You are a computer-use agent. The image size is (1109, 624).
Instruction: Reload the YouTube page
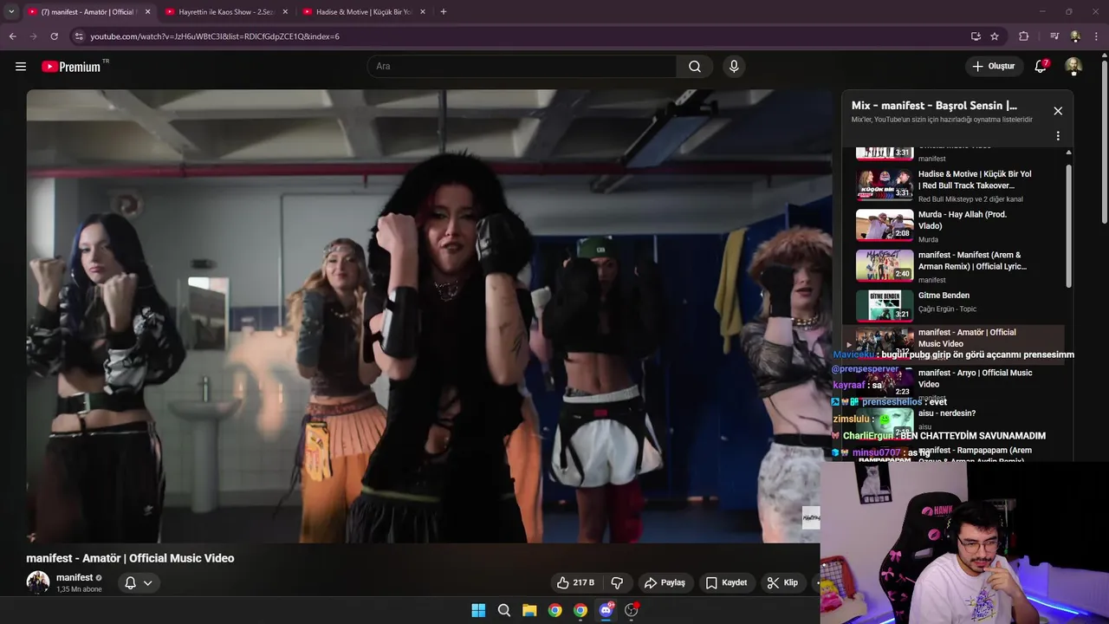tap(54, 36)
